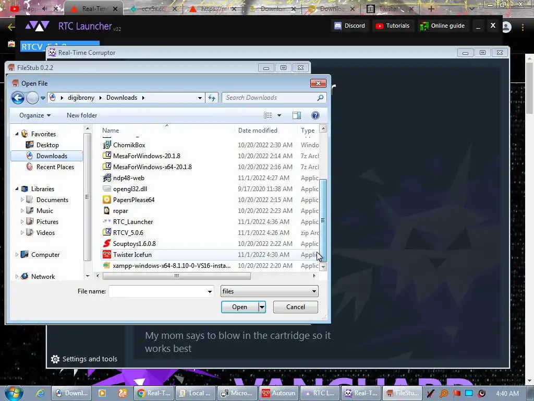This screenshot has height=401, width=534.
Task: Open recent locations dropdown beside navigation arrows
Action: click(43, 98)
